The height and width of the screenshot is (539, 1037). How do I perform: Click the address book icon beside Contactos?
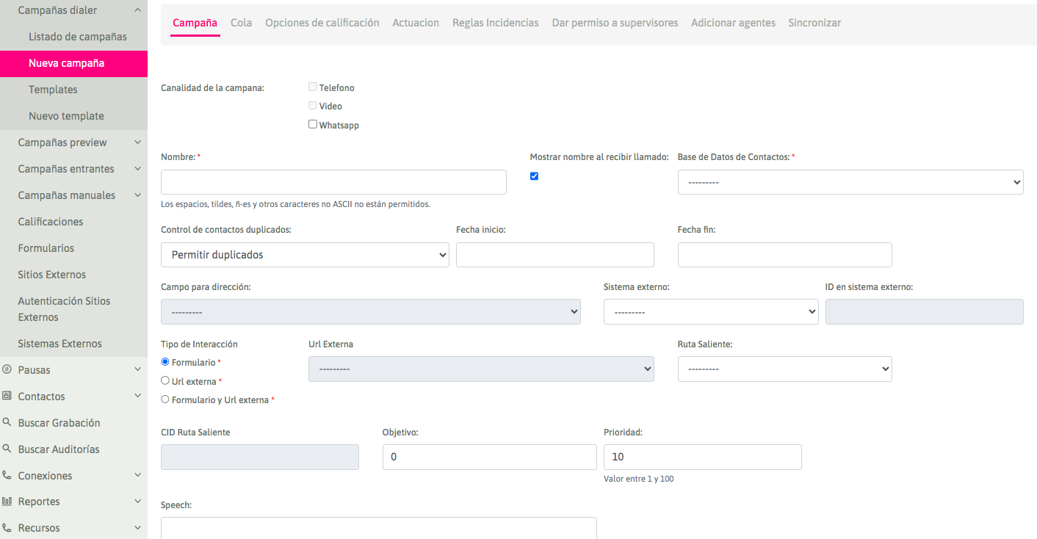point(7,397)
